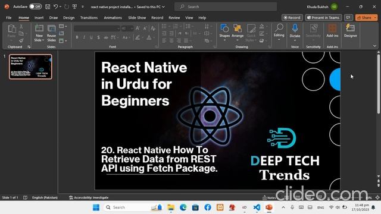Click Clear All Formatting icon
Image resolution: width=381 pixels, height=214 pixels.
(153, 29)
